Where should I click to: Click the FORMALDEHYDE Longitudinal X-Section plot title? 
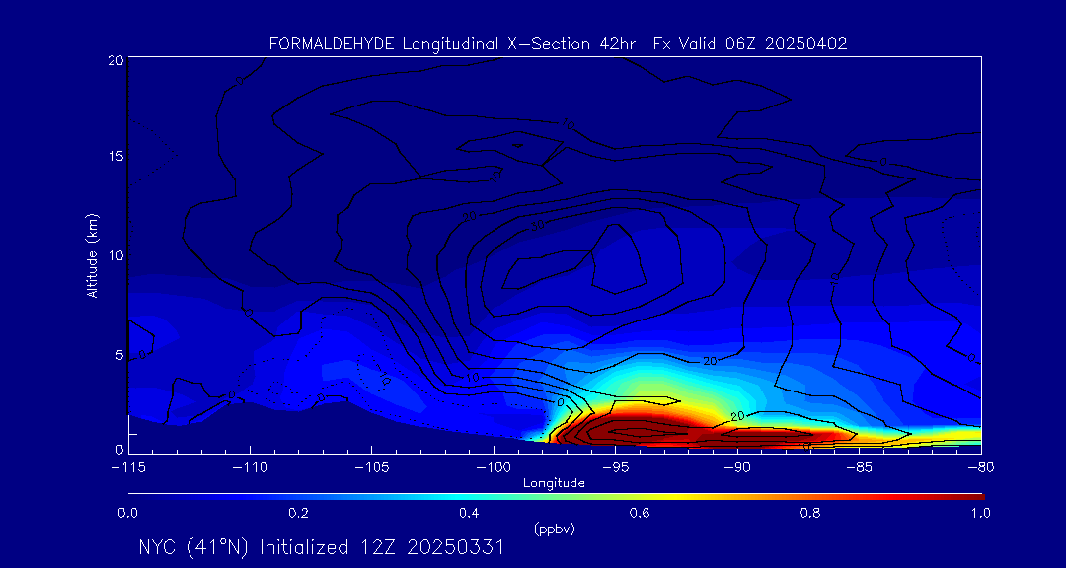pos(558,44)
